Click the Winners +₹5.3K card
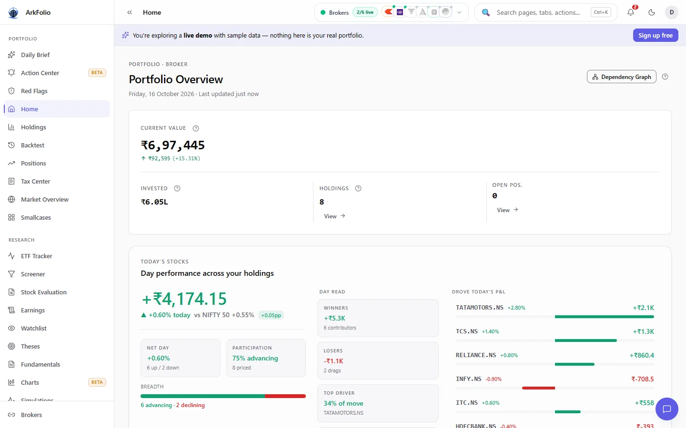The image size is (686, 428). (x=378, y=318)
